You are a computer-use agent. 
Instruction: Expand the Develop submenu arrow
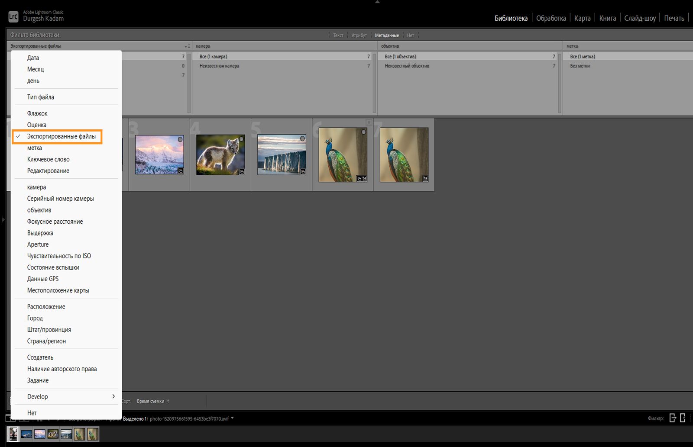click(113, 396)
